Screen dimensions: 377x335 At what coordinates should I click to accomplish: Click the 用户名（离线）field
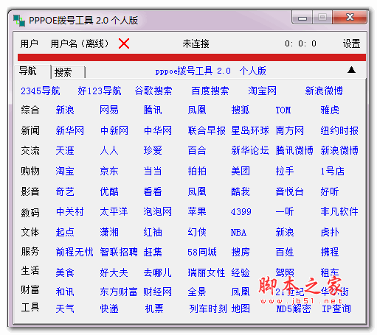coord(79,43)
